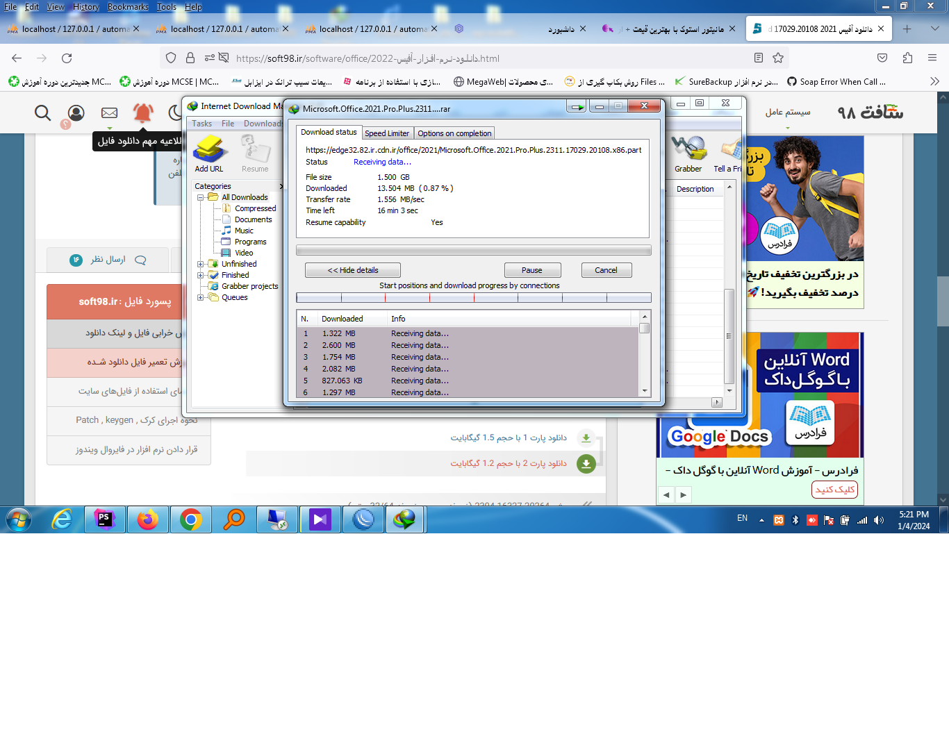This screenshot has width=949, height=750.
Task: Open the site search magnifier icon
Action: pyautogui.click(x=43, y=112)
